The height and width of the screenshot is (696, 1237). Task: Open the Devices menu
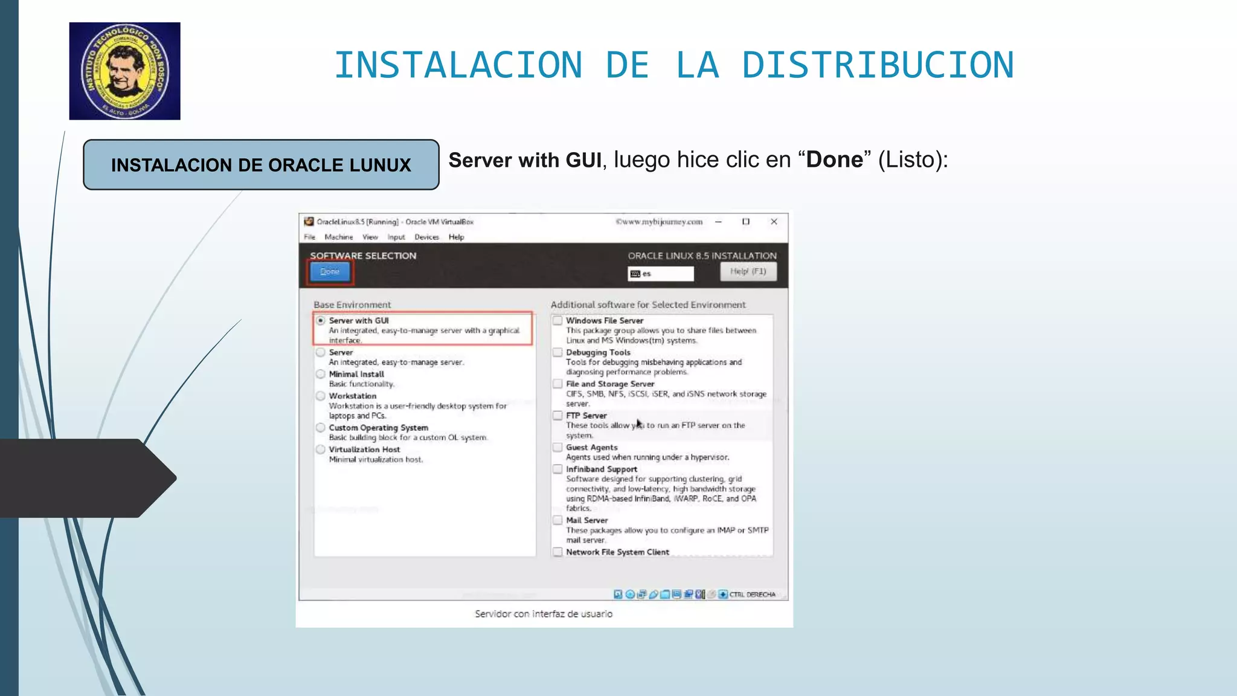click(x=426, y=237)
